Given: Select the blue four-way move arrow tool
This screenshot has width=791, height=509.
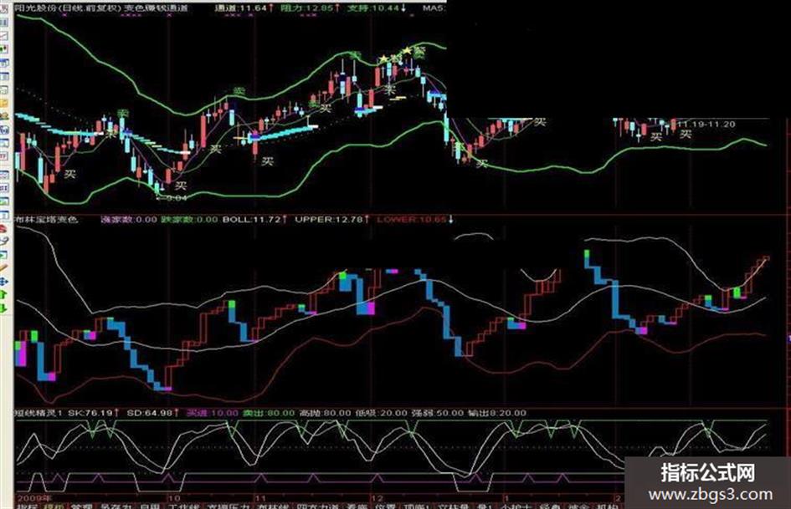Looking at the screenshot, I should (x=4, y=281).
